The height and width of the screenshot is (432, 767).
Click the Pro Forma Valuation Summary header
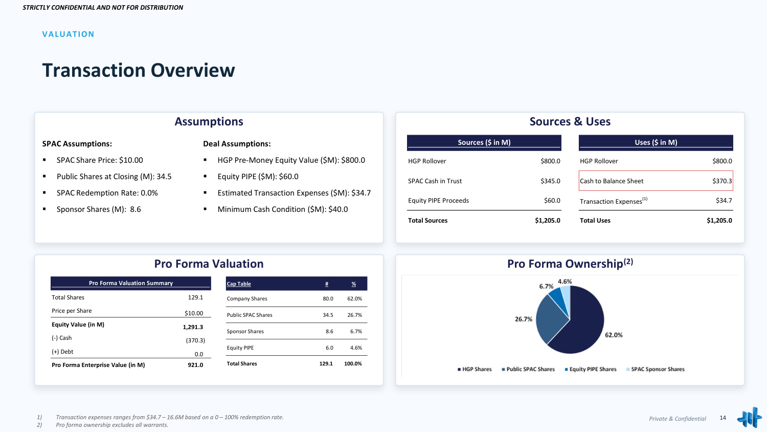pos(131,283)
